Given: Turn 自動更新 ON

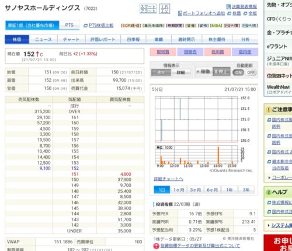Looking at the screenshot, I should (238, 72).
